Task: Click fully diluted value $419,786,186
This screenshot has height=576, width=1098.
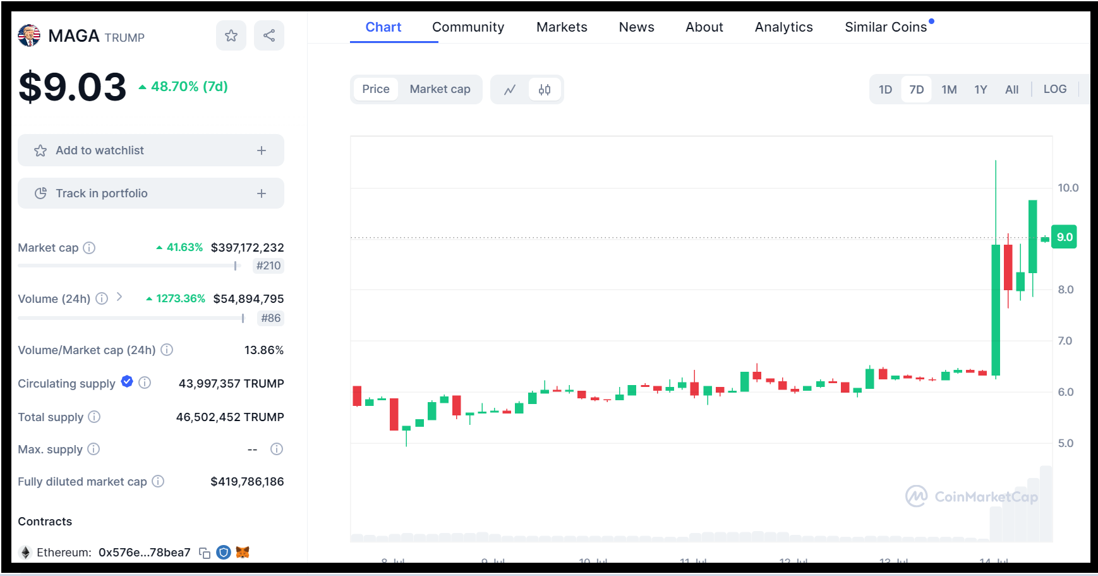Action: point(247,481)
